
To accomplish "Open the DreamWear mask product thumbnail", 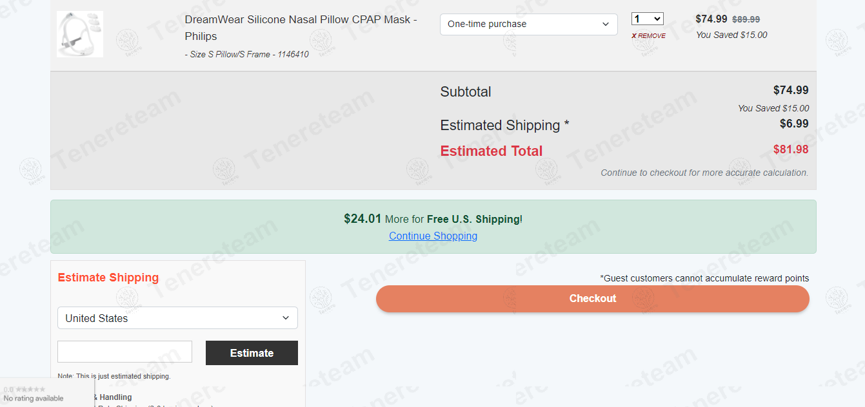I will pos(80,34).
